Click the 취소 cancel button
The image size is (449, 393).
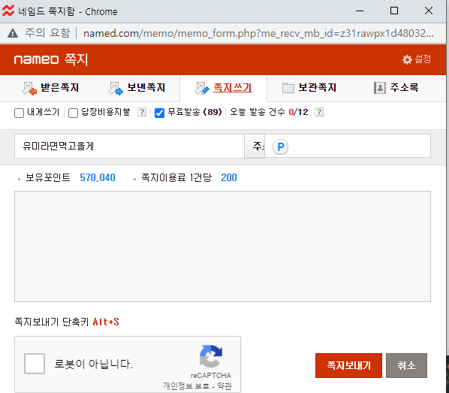406,365
